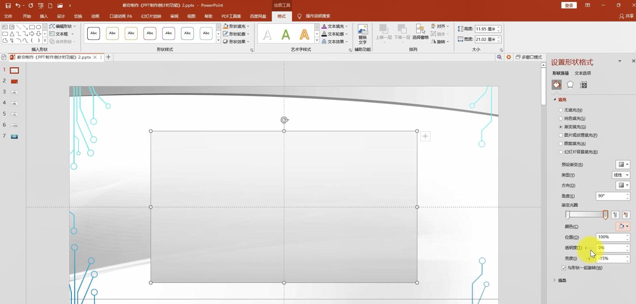The image size is (636, 304).
Task: Select the right gradient stop on the slider
Action: [605, 215]
